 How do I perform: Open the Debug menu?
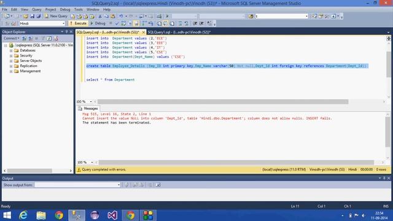tap(65, 10)
